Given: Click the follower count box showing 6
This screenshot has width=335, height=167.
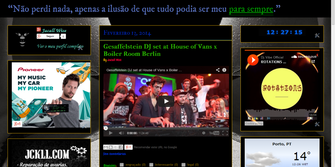Looking at the screenshot, I should click(x=63, y=37).
